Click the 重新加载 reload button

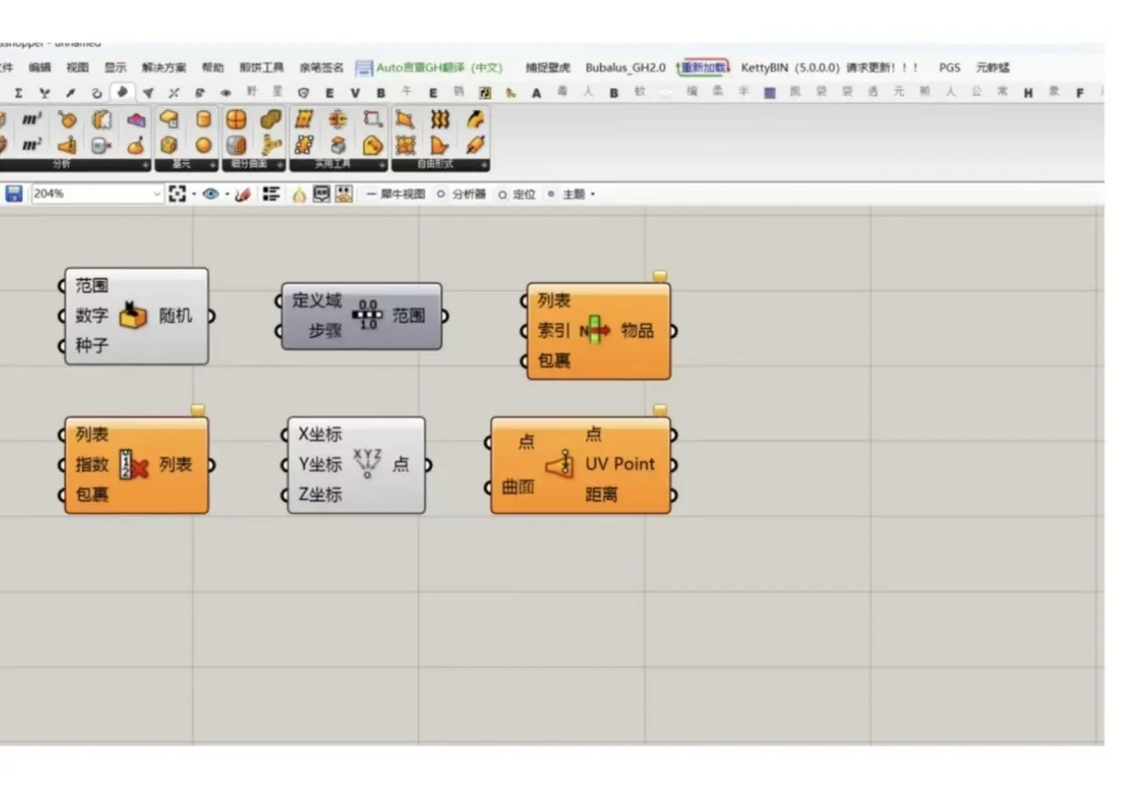(703, 68)
